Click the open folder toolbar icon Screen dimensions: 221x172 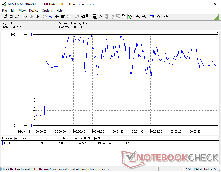point(17,17)
